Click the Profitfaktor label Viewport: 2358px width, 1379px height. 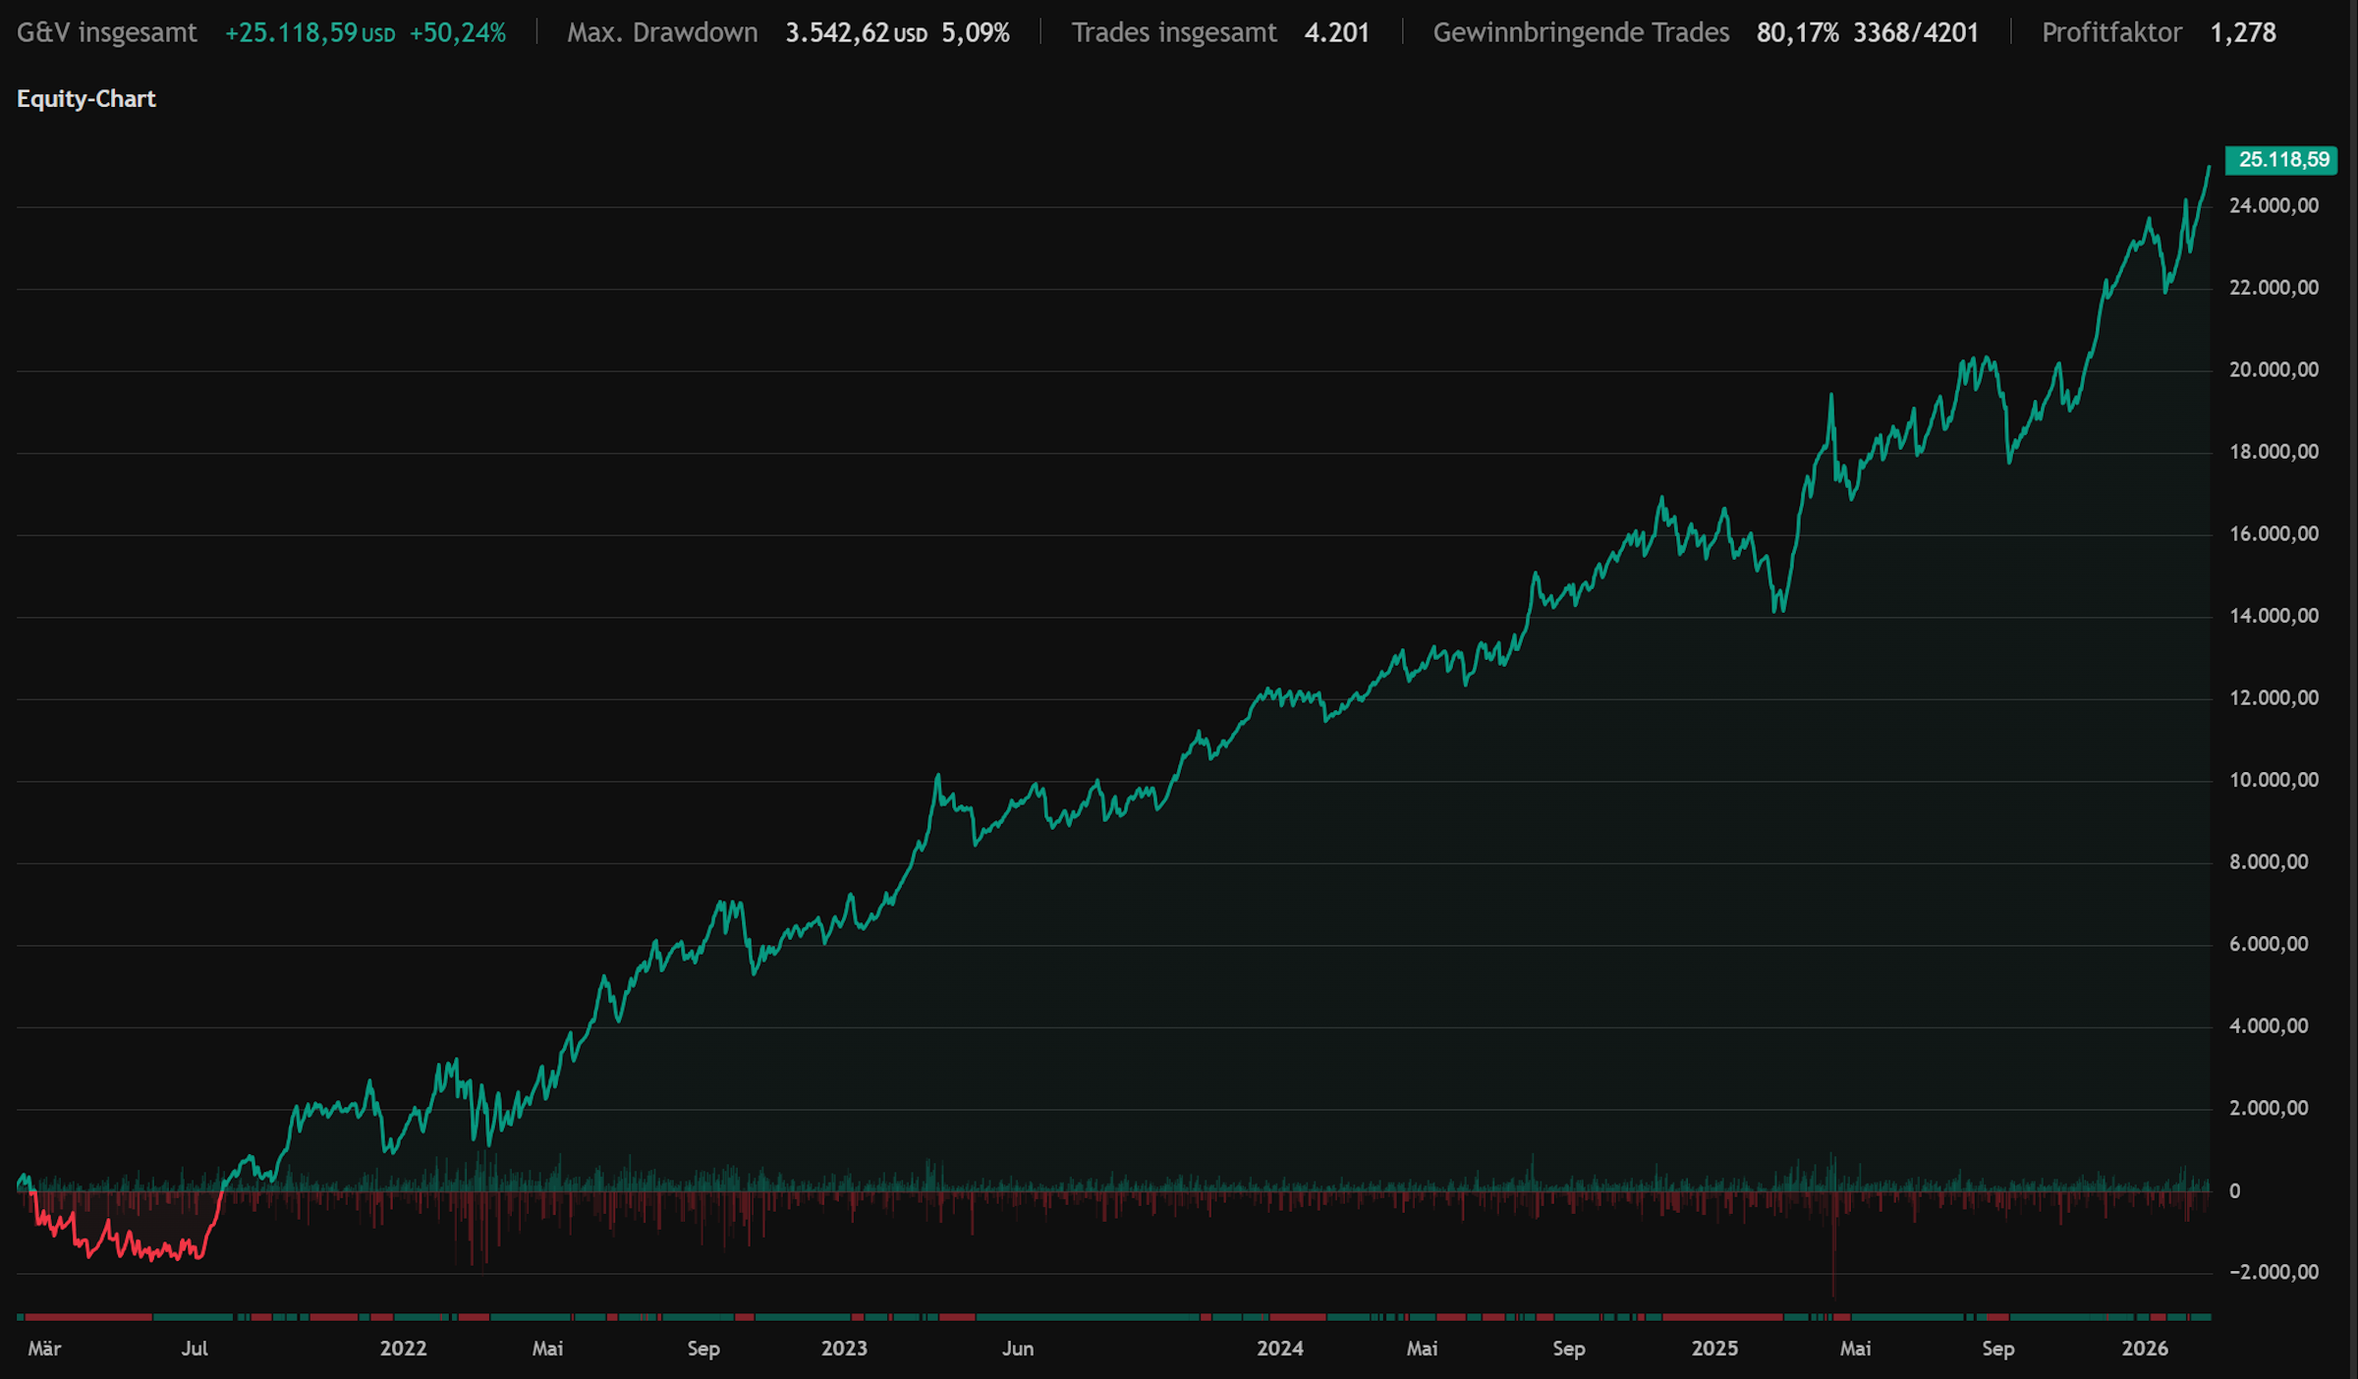coord(2112,32)
